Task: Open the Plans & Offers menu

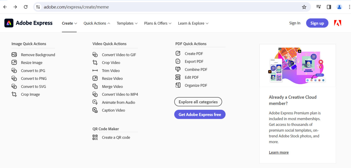Action: (158, 23)
